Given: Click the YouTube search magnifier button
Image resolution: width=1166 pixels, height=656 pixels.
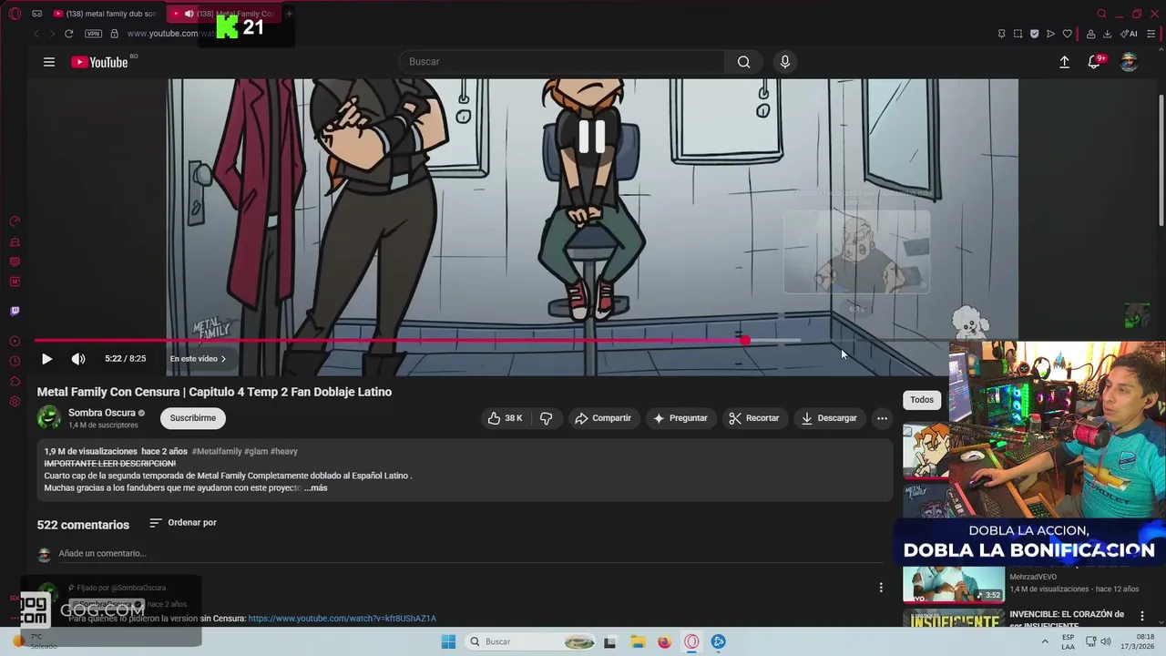Looking at the screenshot, I should [x=743, y=62].
